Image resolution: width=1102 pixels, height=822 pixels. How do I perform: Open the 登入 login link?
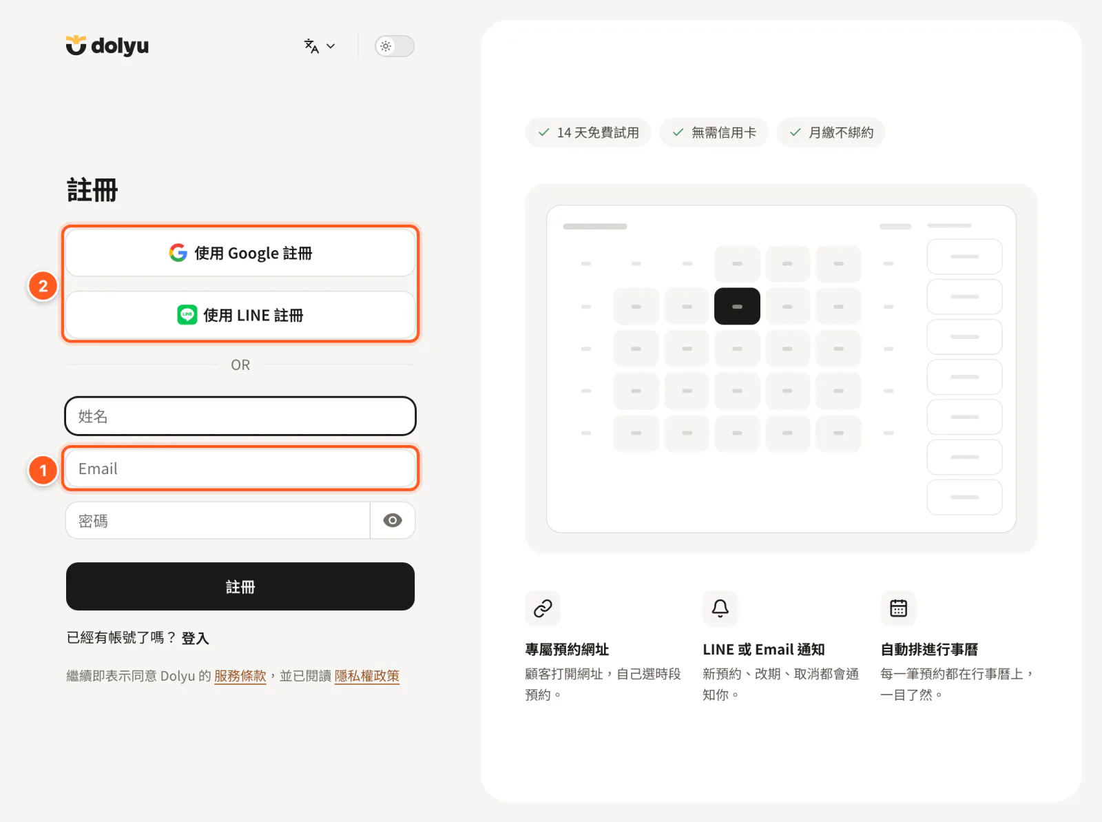click(x=195, y=638)
